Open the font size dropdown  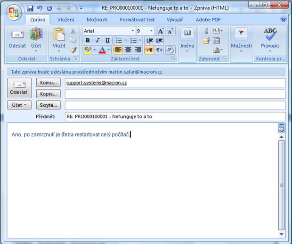[151, 31]
